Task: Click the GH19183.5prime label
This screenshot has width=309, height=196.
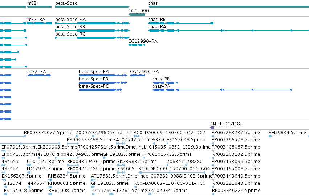Action: (x=110, y=183)
